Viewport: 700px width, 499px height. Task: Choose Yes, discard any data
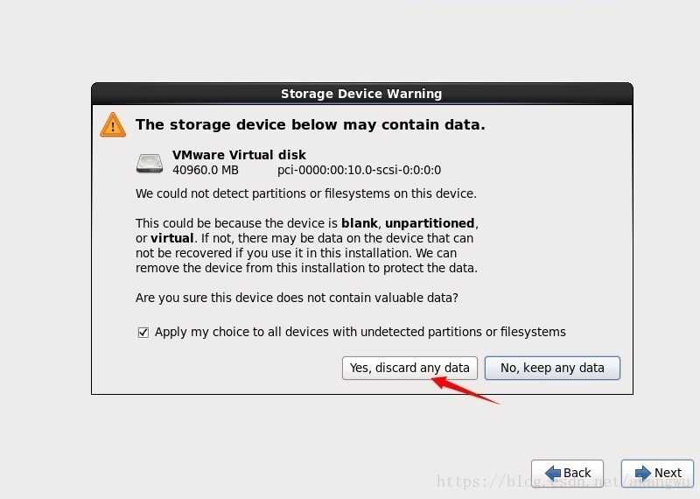click(x=409, y=368)
